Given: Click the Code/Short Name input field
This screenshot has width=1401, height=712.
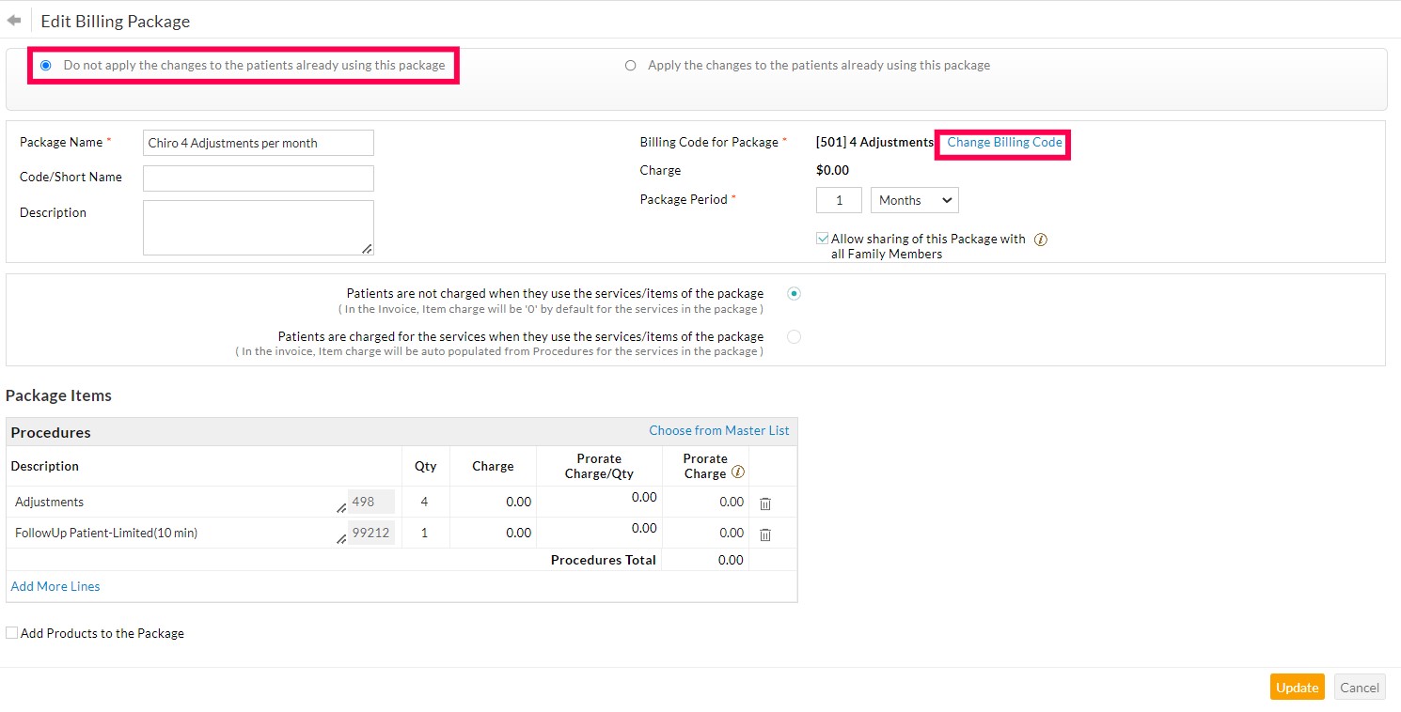Looking at the screenshot, I should pyautogui.click(x=258, y=178).
